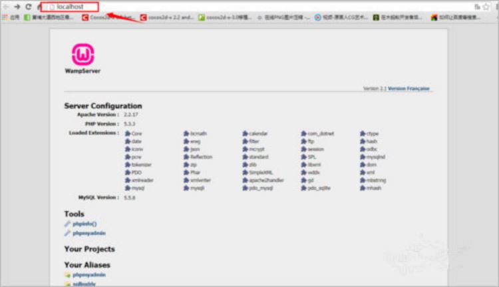Open the Version Française link
499x287 pixels.
pos(409,89)
